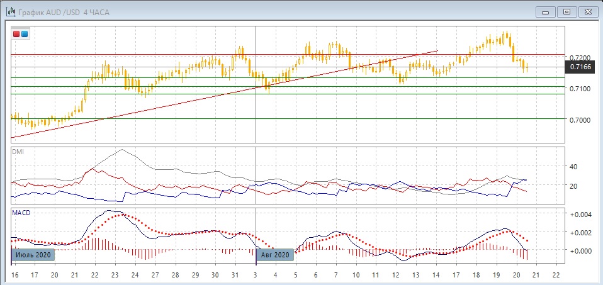Screen dimensions: 603x285
Task: Click the red square icon on chart
Action: coord(16,34)
